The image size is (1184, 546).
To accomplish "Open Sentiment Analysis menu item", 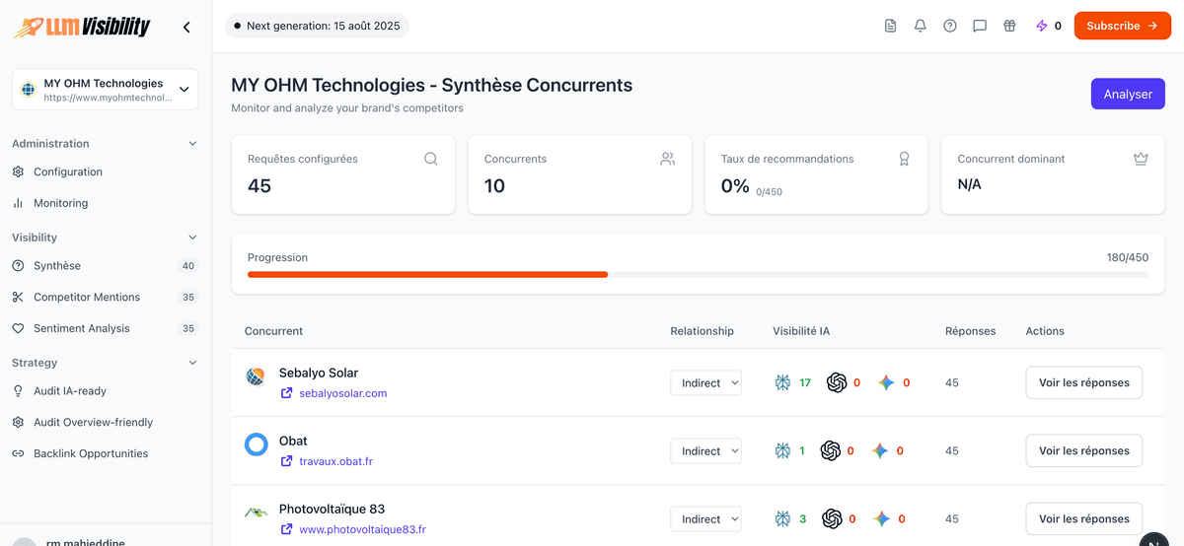I will click(x=82, y=328).
